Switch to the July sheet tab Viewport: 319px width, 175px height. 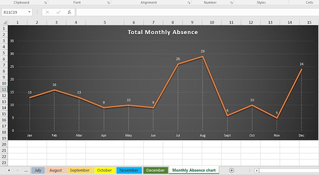pyautogui.click(x=38, y=170)
